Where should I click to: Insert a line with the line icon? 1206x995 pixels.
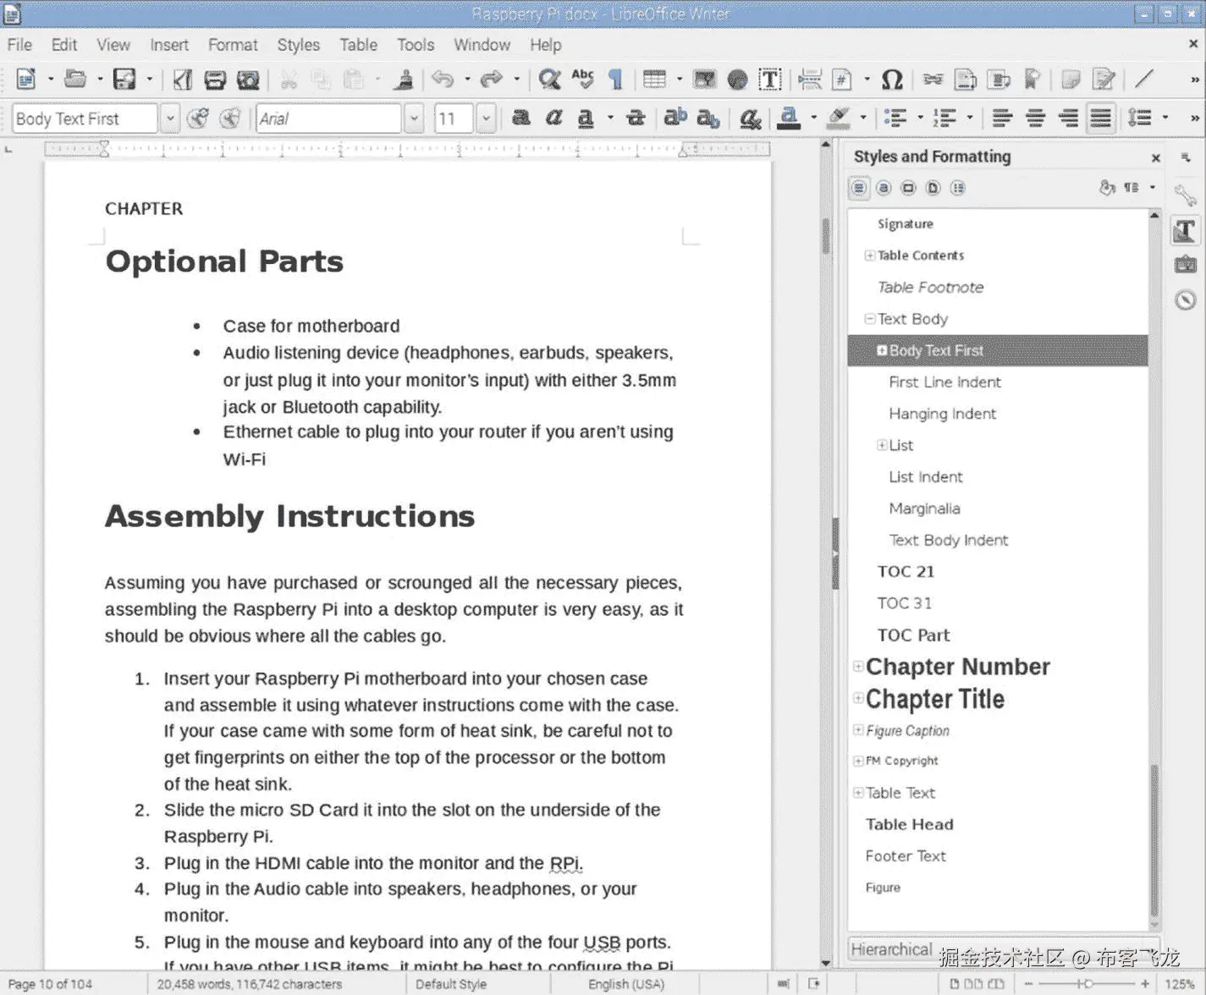(1144, 80)
